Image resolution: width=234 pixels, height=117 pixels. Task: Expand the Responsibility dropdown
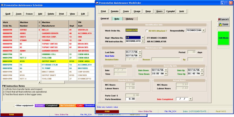point(203,30)
